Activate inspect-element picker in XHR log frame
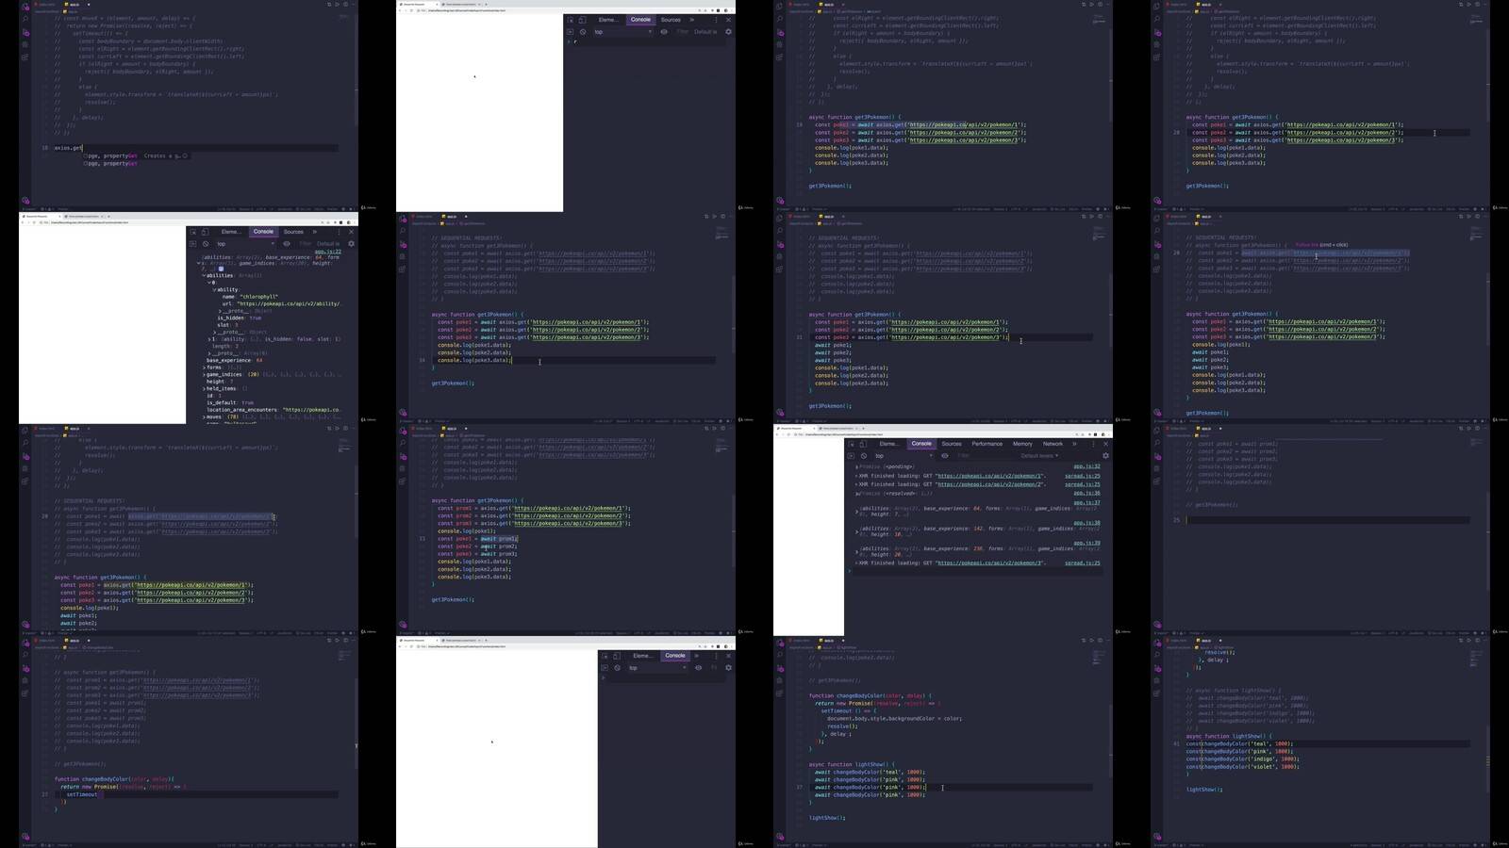The height and width of the screenshot is (848, 1509). (851, 444)
